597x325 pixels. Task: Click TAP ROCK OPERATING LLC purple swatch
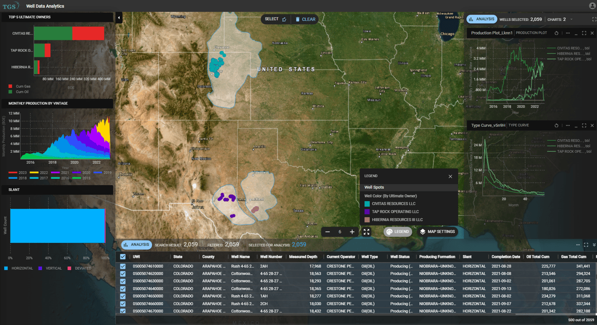click(x=367, y=212)
